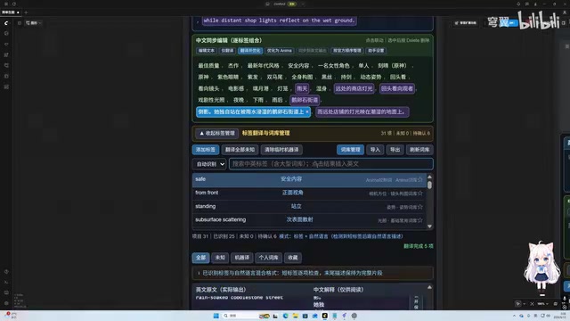Star the 'from front' tag row
This screenshot has width=570, height=321.
[x=420, y=193]
